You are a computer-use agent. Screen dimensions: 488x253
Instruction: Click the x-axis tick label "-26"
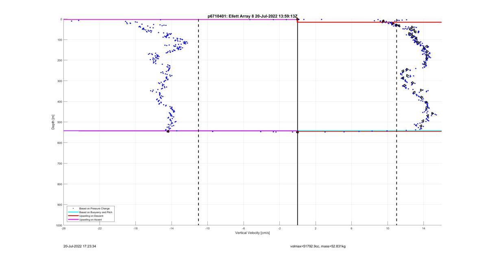coord(63,229)
